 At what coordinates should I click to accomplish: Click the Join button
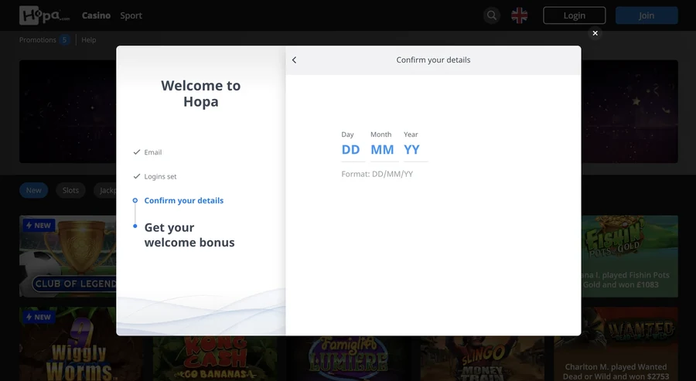(x=647, y=15)
